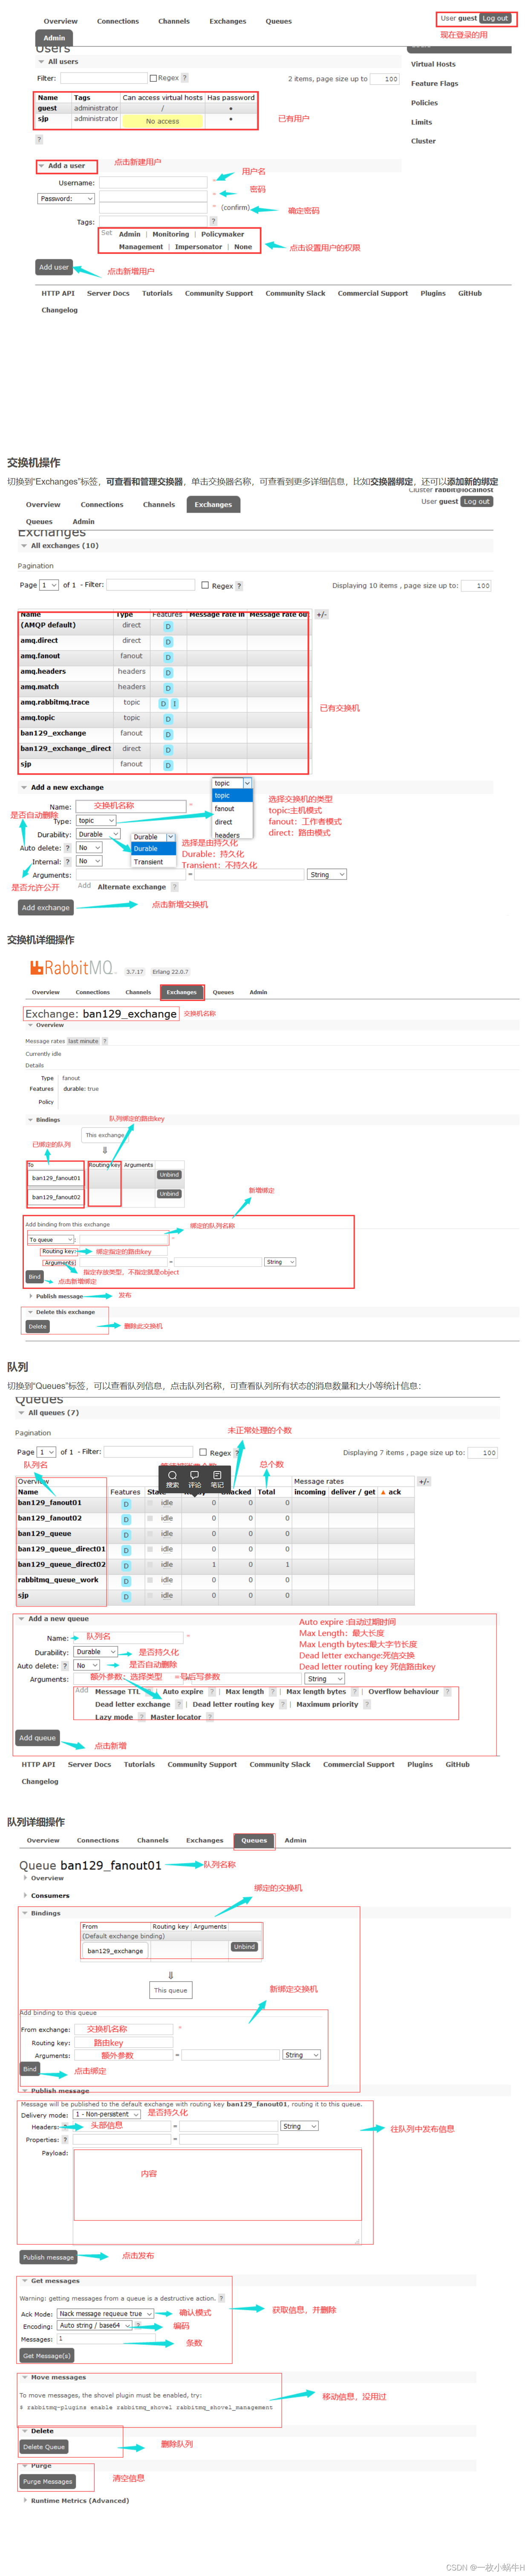Click the Delete Queue button
531x2576 pixels.
point(44,2447)
